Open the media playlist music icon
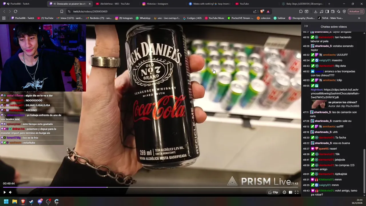This screenshot has width=366, height=206. [x=321, y=11]
